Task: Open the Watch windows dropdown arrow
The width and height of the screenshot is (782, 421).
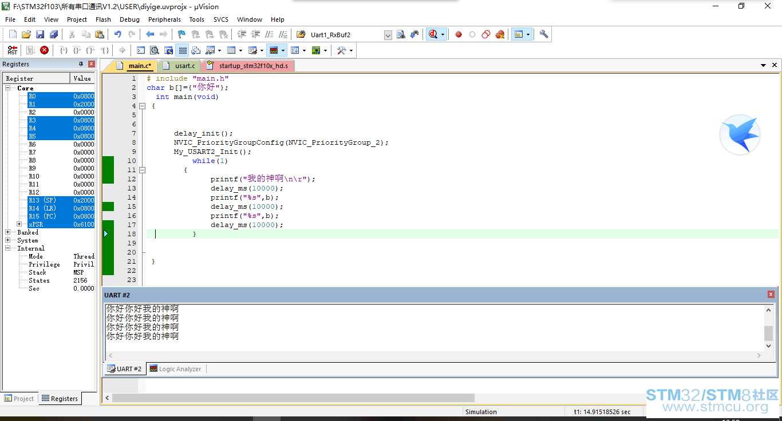Action: (x=219, y=50)
